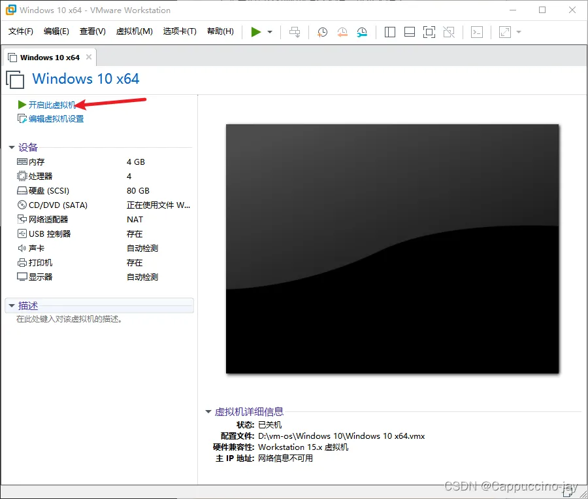This screenshot has width=588, height=499.
Task: Click the full screen mode icon
Action: tap(429, 32)
